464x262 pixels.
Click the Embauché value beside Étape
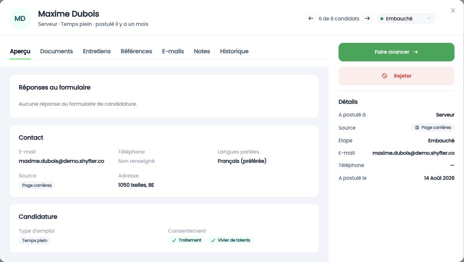tap(441, 140)
